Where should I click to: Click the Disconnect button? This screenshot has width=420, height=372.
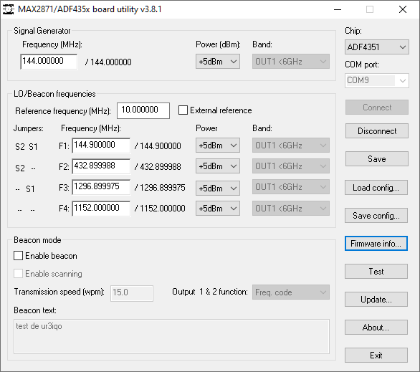pyautogui.click(x=376, y=131)
